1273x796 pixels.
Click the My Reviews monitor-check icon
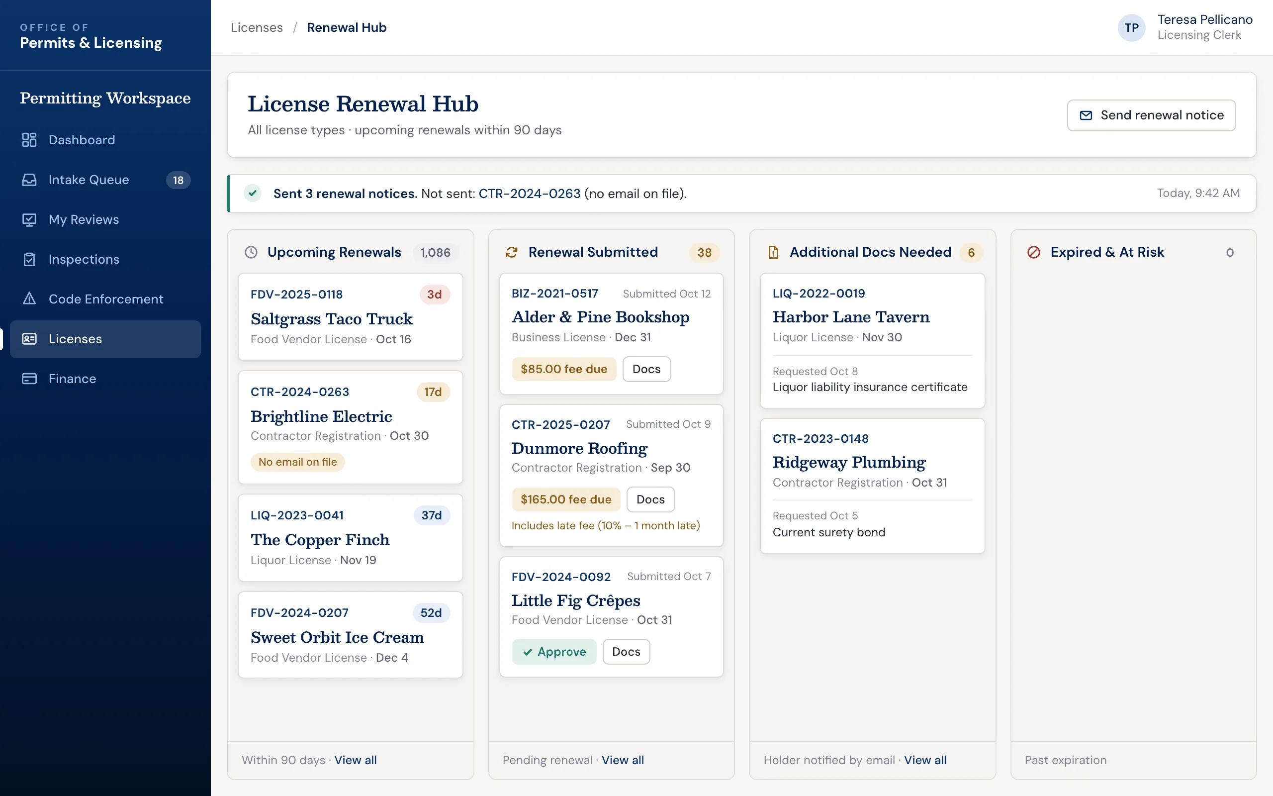point(29,219)
